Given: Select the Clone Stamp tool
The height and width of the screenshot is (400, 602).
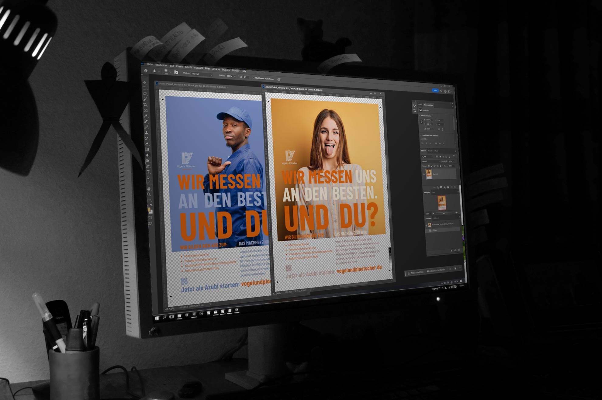Looking at the screenshot, I should click(x=147, y=133).
